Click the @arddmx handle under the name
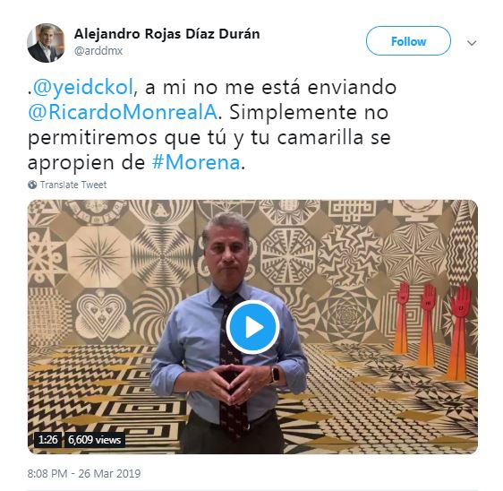 point(98,51)
